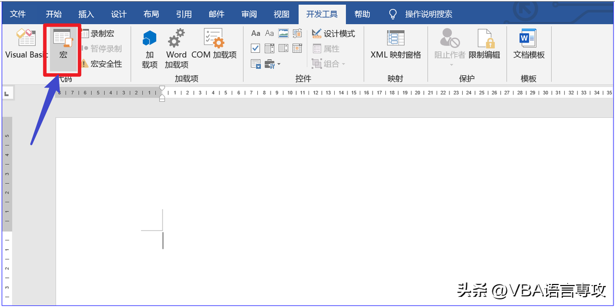Image resolution: width=615 pixels, height=307 pixels.
Task: Insert a drop-down list content control
Action: pyautogui.click(x=283, y=49)
